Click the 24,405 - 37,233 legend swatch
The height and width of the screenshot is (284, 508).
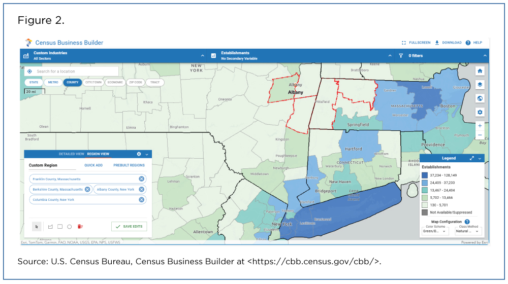tap(425, 183)
